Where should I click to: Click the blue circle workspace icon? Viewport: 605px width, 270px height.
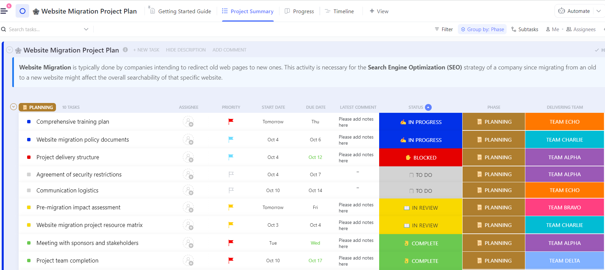[22, 11]
